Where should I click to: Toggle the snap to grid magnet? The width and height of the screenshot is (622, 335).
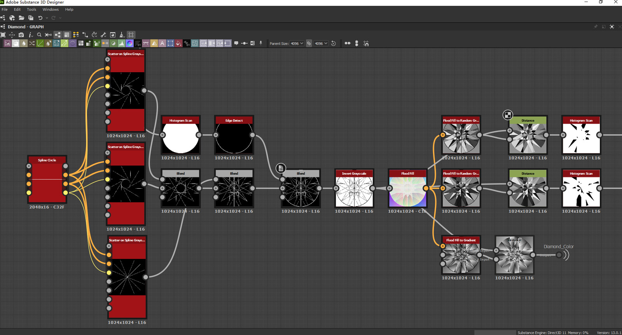366,43
